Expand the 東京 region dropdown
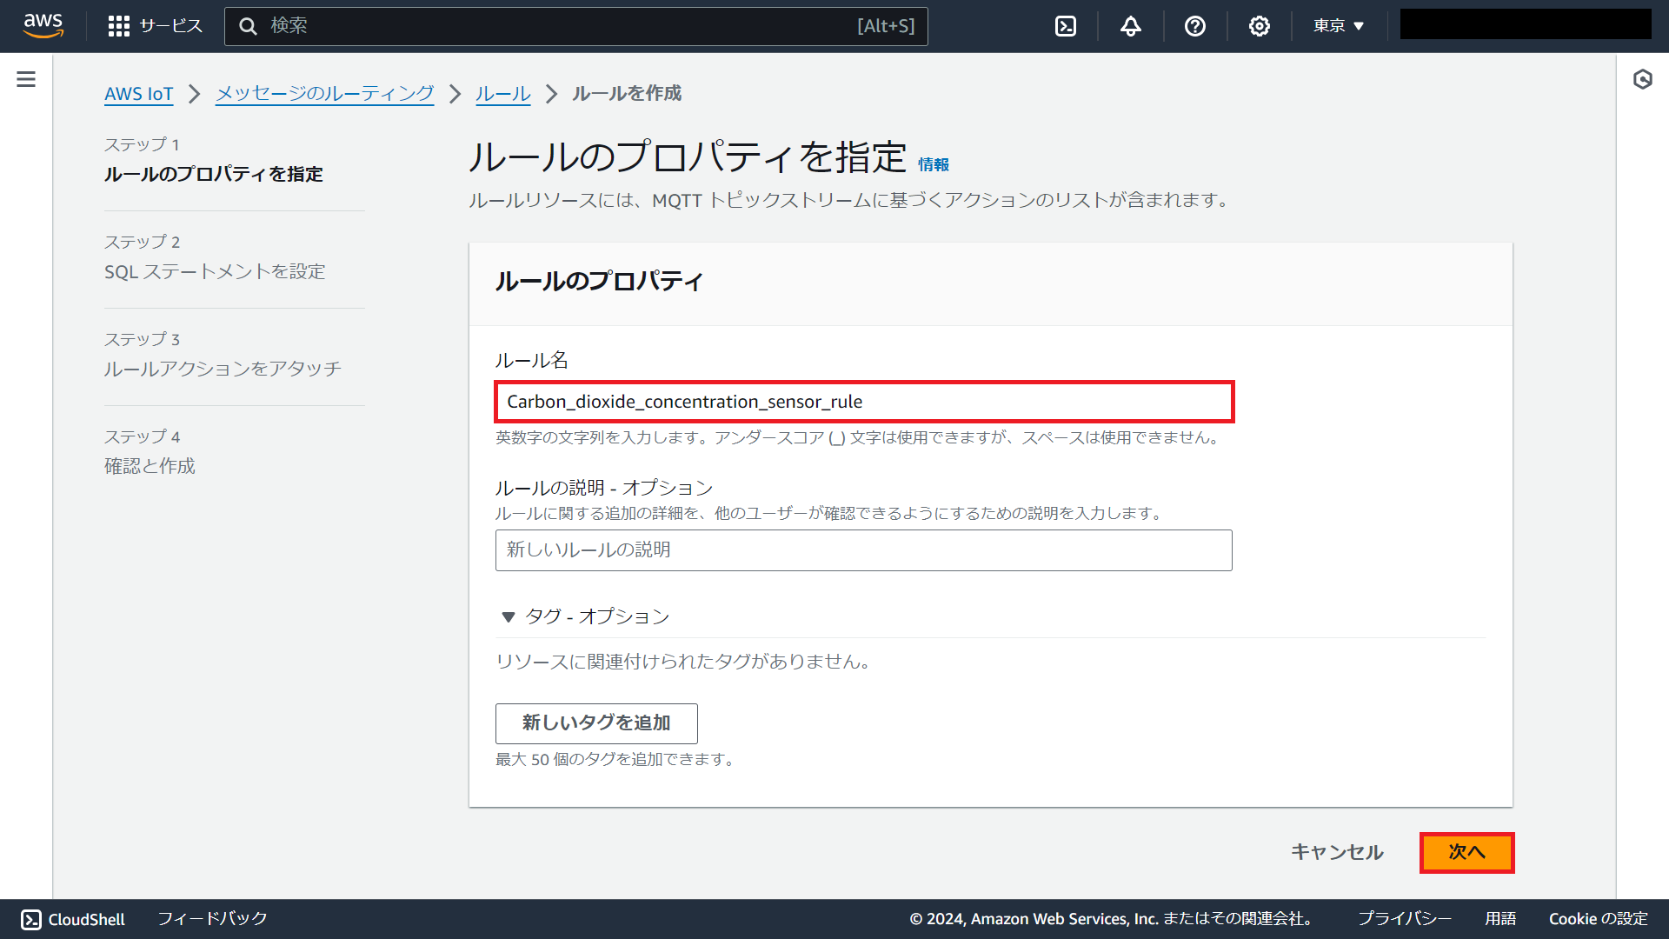Screen dimensions: 1669x939 click(x=1339, y=26)
